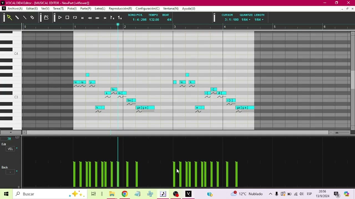Open the Reproducción(R) menu
355x199 pixels.
click(120, 9)
